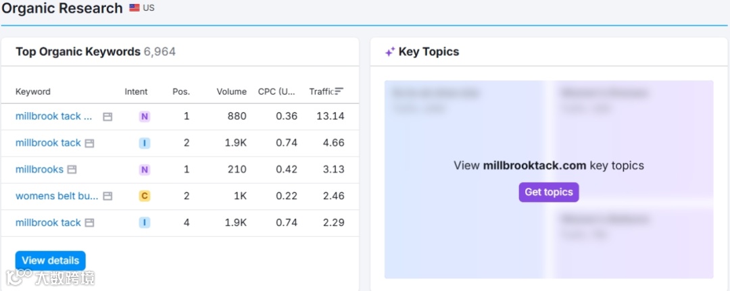Click the Organic Research title
This screenshot has width=730, height=291.
pyautogui.click(x=62, y=8)
